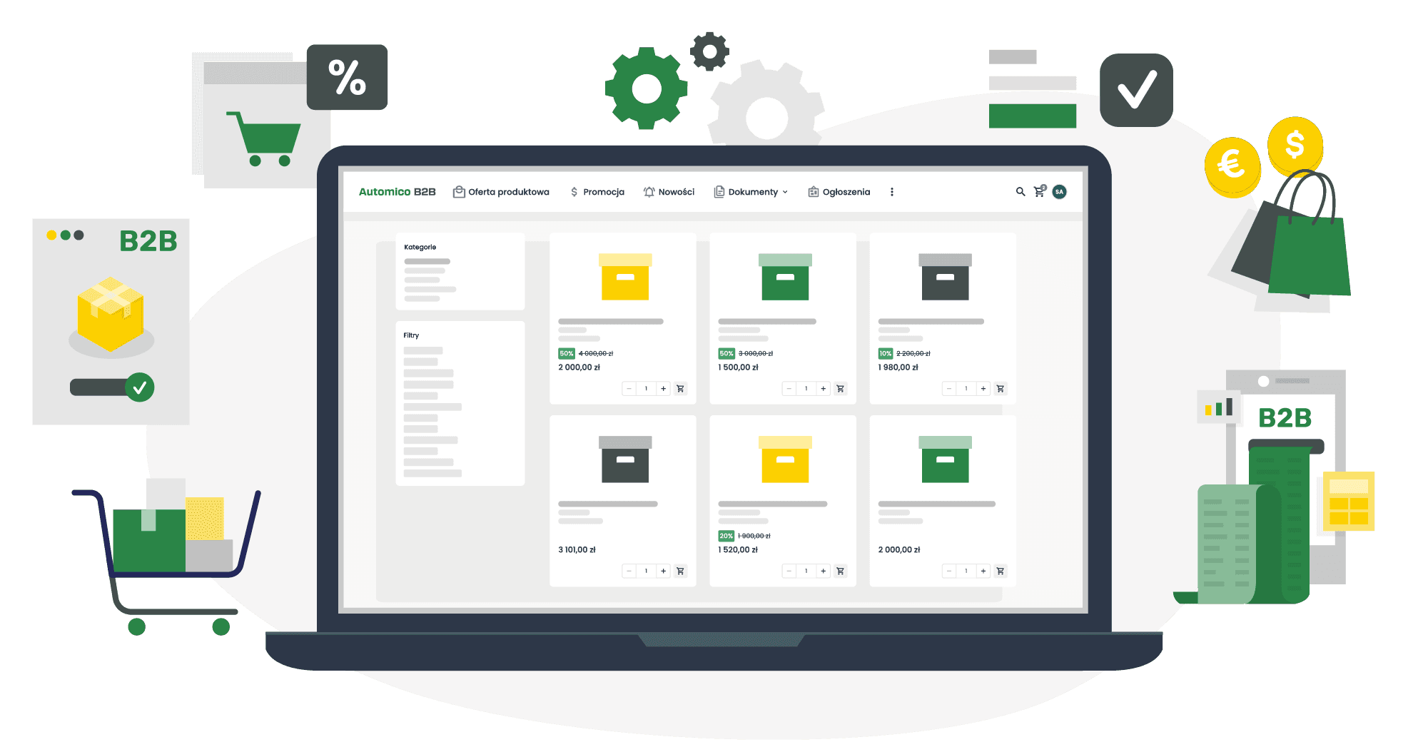Click the bell icon beside Nowości
Screen dimensions: 1428x747
point(649,192)
